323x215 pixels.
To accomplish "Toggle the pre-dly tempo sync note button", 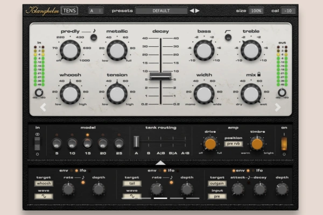I will pyautogui.click(x=94, y=38).
